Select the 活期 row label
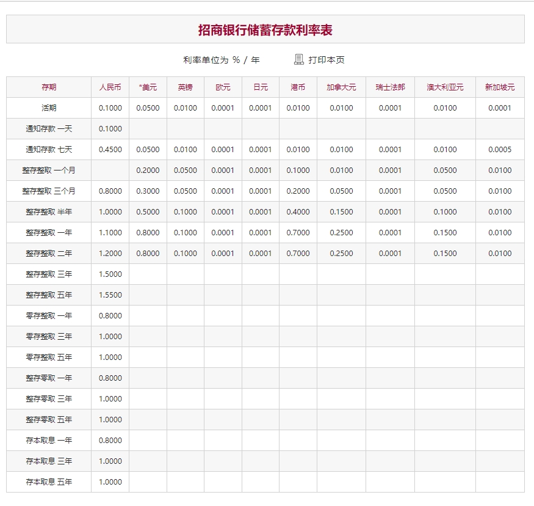 click(x=49, y=108)
